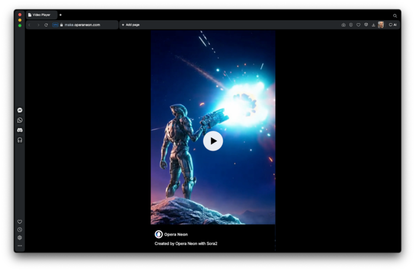
Task: Reload the current page
Action: coord(46,25)
